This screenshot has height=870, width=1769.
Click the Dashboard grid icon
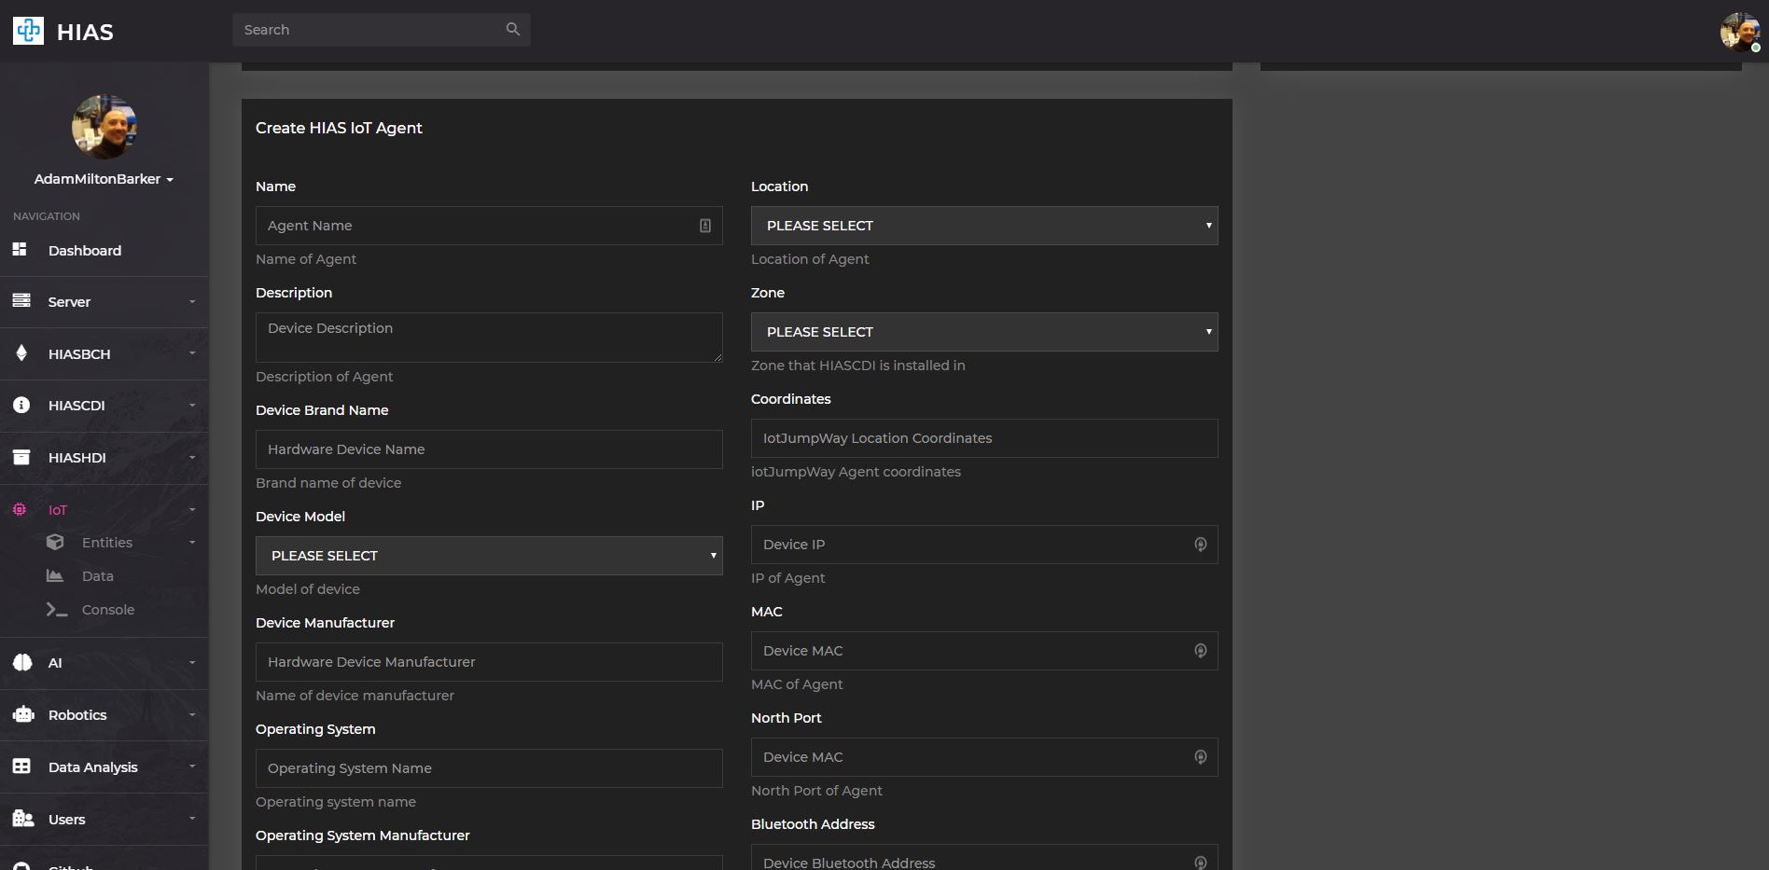[20, 250]
